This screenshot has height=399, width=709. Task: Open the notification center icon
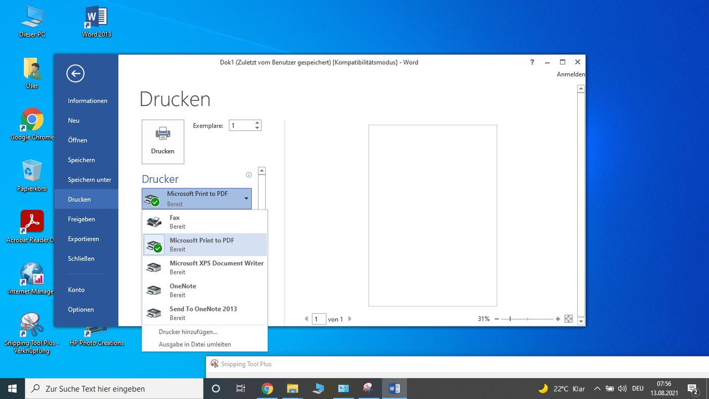click(692, 388)
